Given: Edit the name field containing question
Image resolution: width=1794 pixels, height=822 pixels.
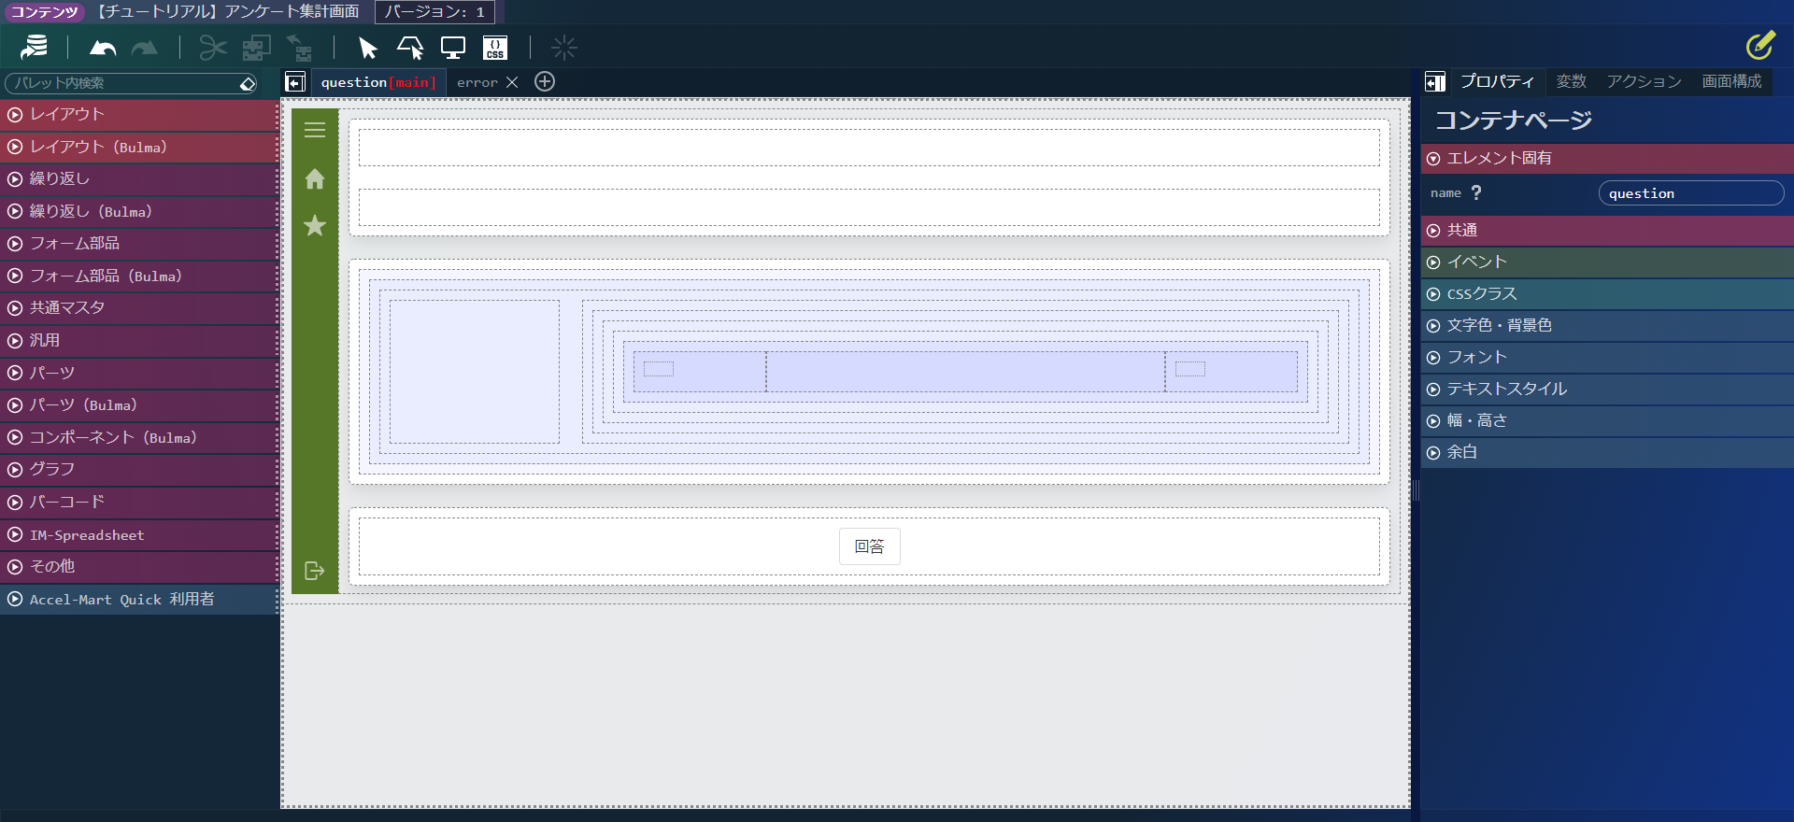Looking at the screenshot, I should click(x=1691, y=193).
